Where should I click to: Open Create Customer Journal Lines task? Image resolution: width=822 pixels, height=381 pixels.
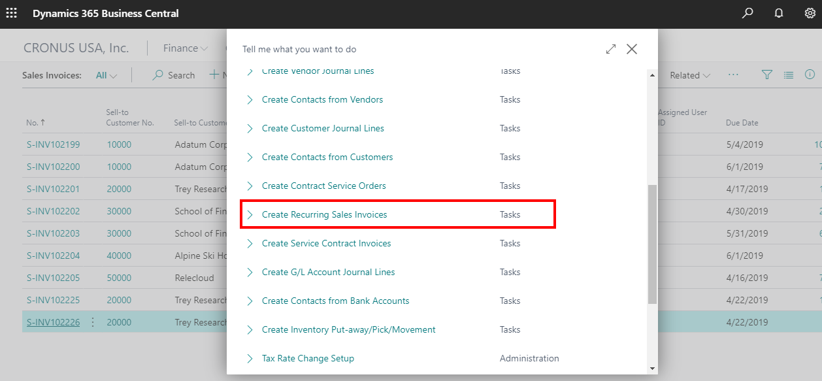[323, 128]
